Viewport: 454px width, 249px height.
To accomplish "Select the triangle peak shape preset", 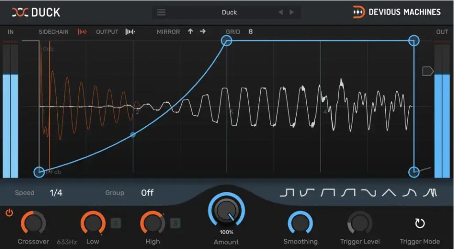I will (x=388, y=193).
